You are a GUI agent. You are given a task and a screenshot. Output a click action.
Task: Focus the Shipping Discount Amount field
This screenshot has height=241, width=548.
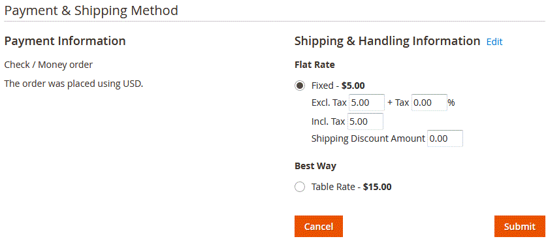click(445, 138)
